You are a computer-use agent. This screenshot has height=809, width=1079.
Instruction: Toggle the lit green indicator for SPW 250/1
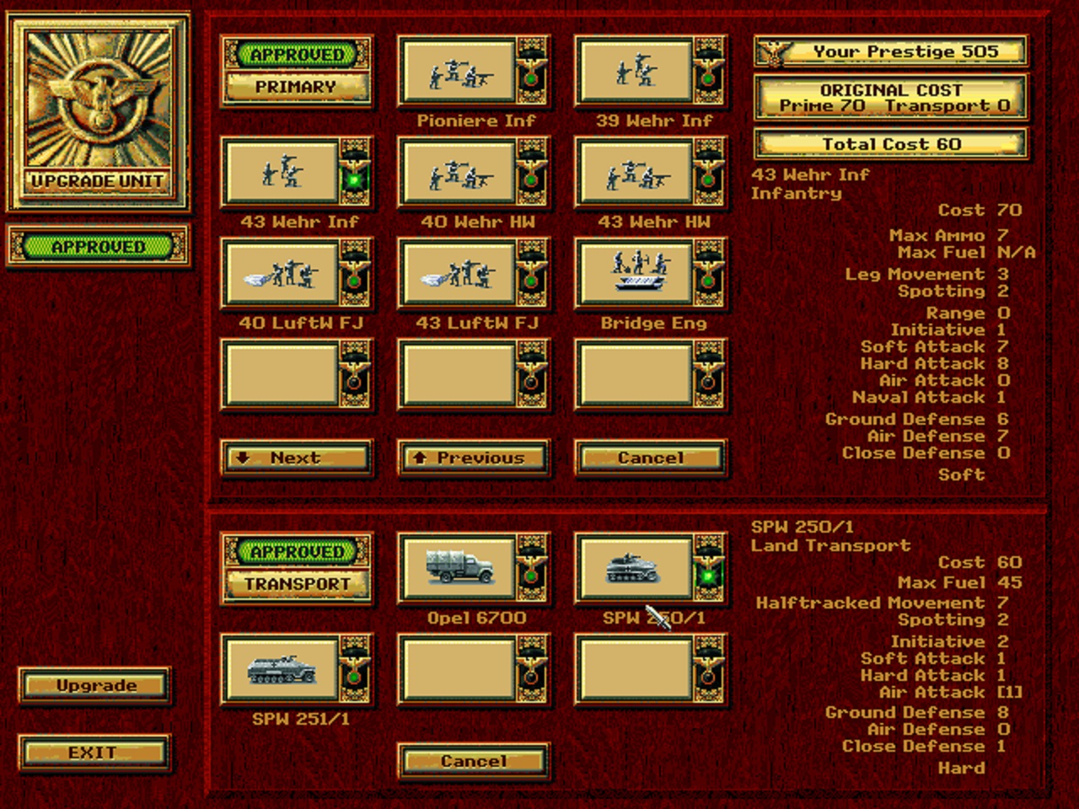[709, 576]
